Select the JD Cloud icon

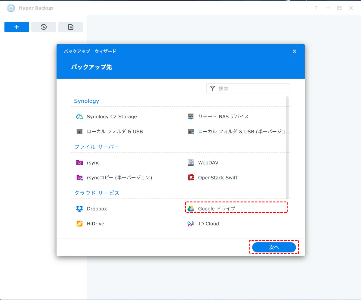coord(191,224)
